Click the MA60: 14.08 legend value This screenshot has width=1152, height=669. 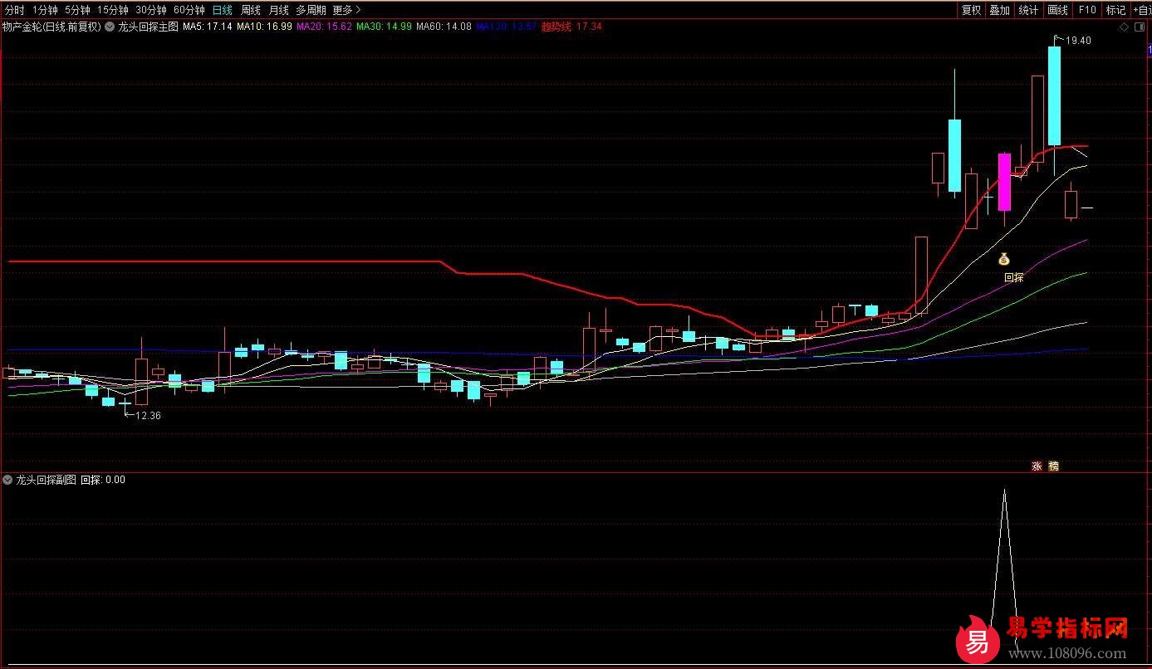point(444,27)
